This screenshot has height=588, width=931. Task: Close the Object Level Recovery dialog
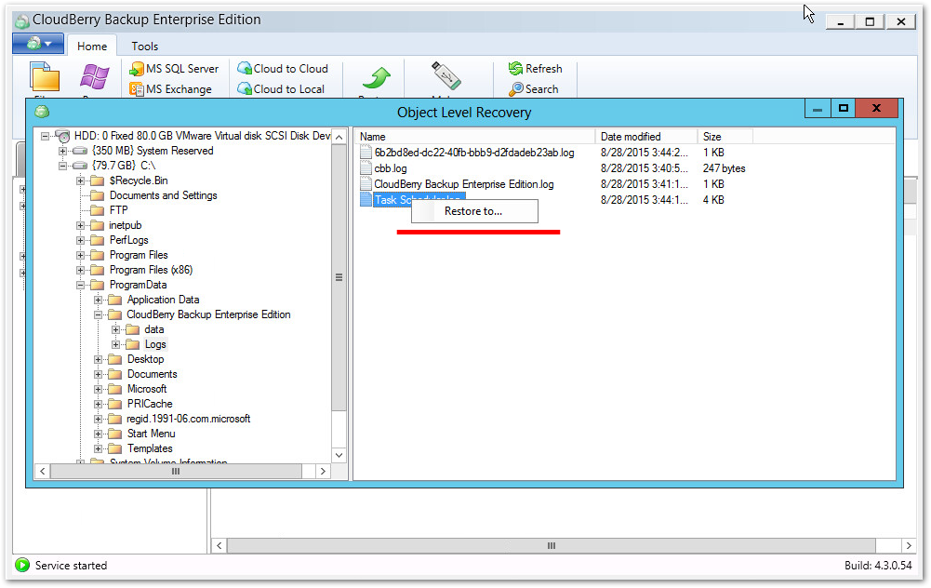[x=876, y=108]
